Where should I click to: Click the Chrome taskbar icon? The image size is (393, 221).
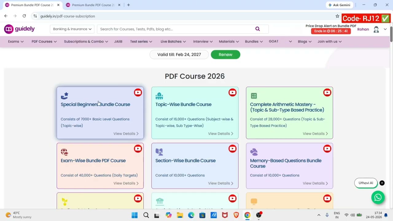tap(247, 215)
